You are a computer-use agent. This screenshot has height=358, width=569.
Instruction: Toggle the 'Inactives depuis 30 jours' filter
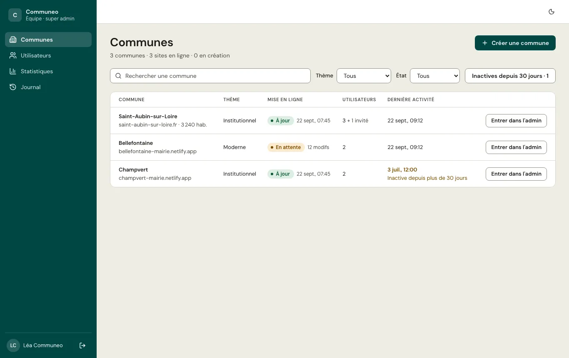pyautogui.click(x=510, y=76)
